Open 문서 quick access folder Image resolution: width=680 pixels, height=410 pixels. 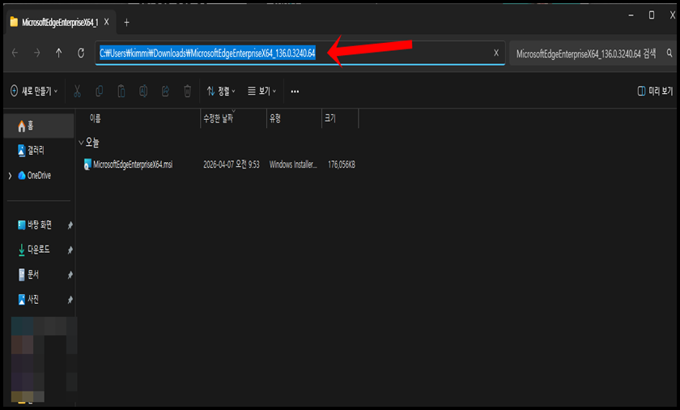[x=28, y=274]
